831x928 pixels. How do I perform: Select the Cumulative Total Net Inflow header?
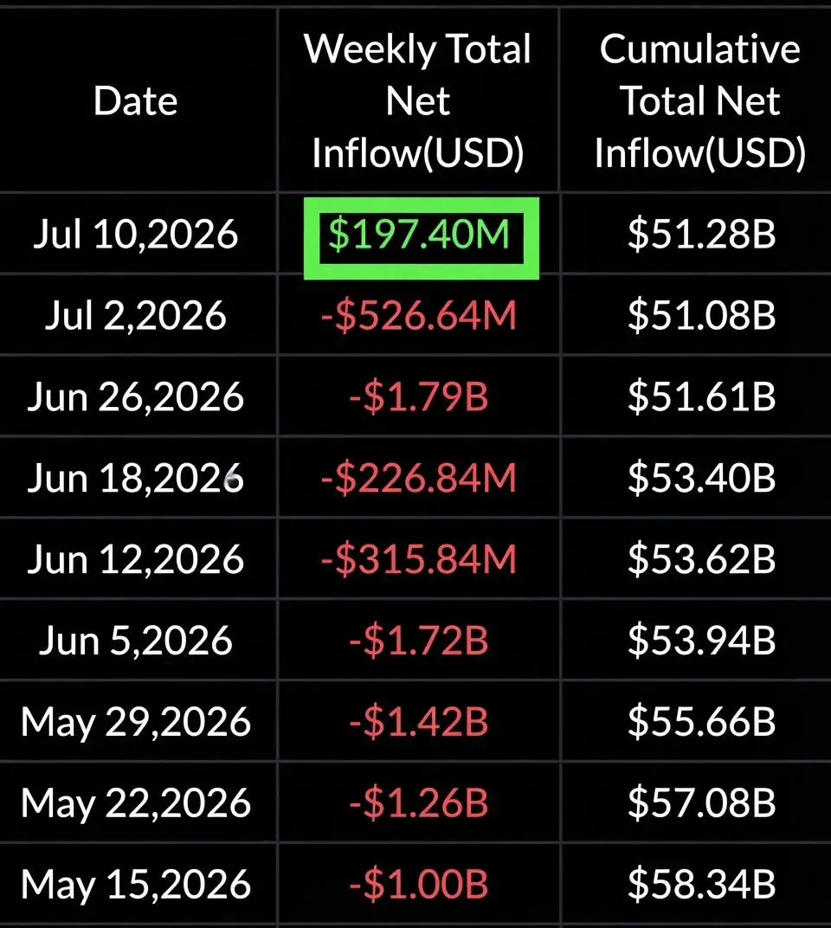[x=700, y=100]
